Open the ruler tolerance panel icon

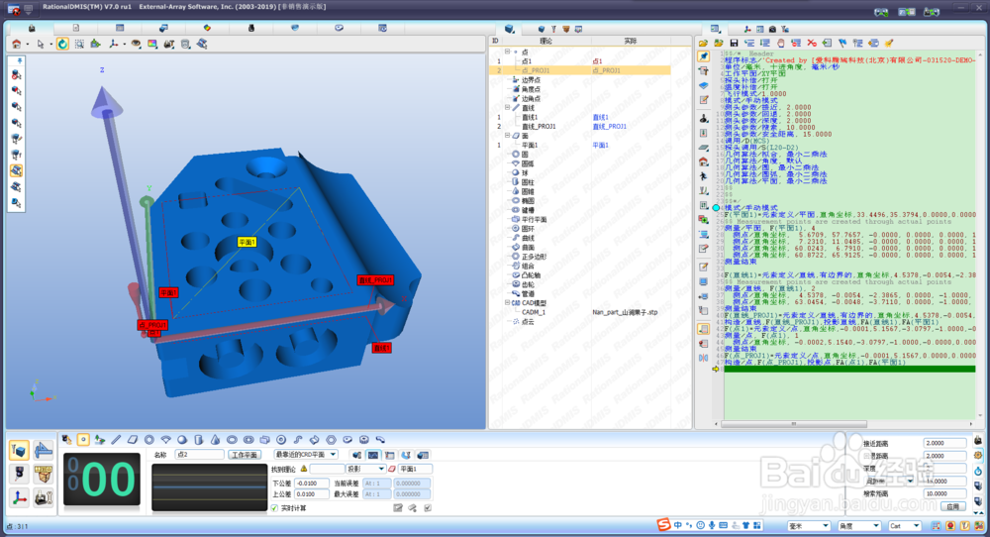(x=43, y=450)
